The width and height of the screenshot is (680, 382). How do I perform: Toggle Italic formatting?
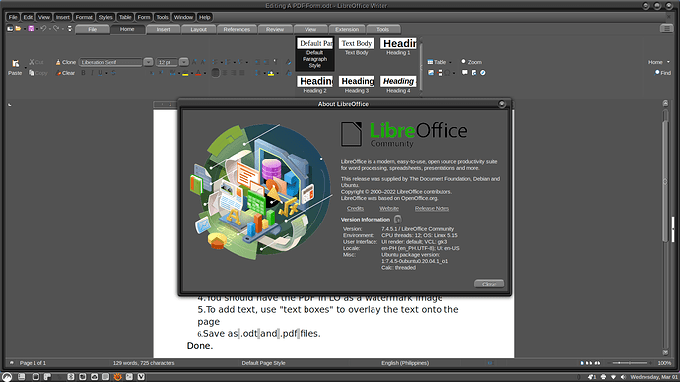[x=92, y=73]
